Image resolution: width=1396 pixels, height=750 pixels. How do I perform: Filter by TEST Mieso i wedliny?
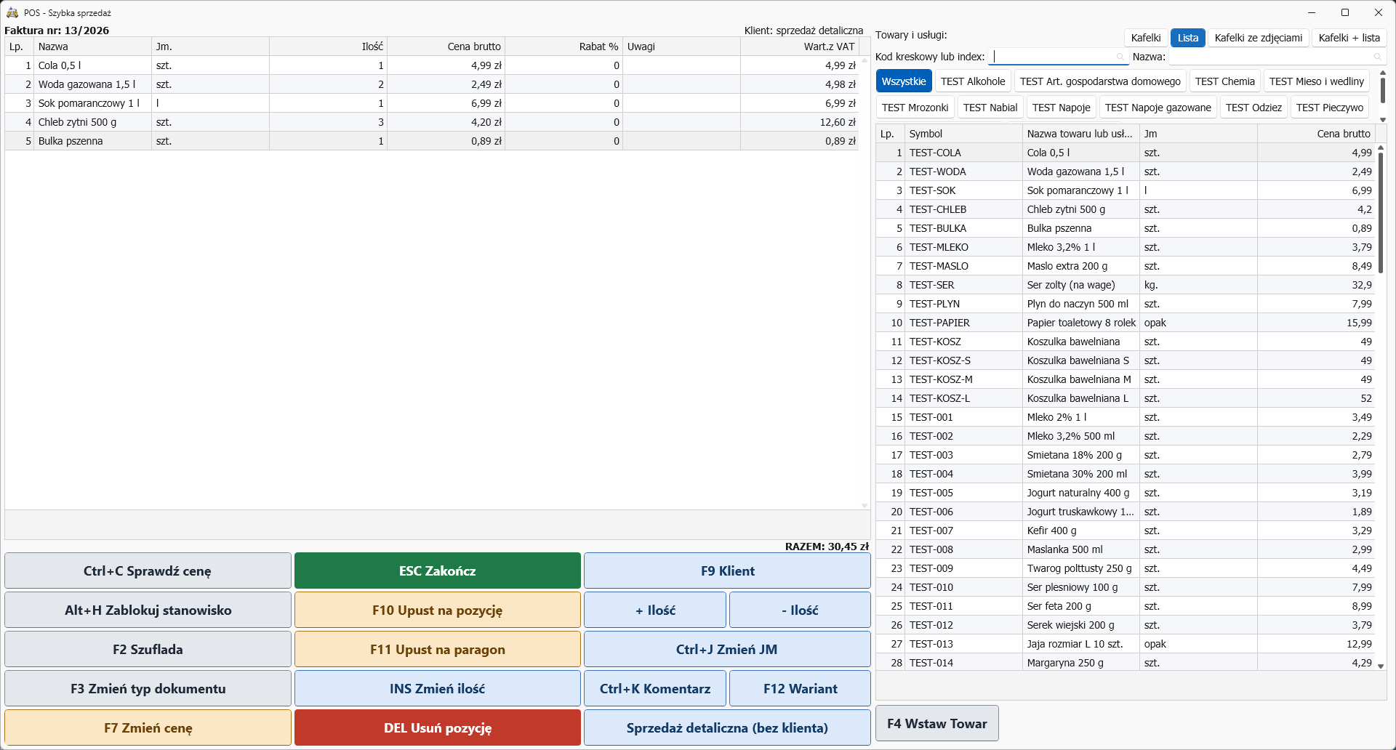[1317, 81]
